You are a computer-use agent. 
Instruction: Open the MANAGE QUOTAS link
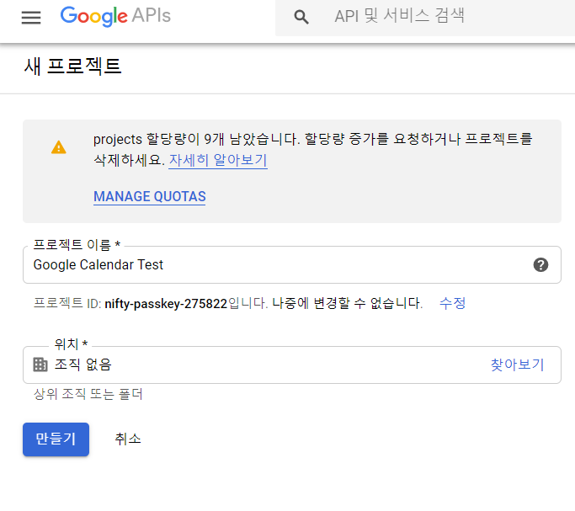click(150, 196)
